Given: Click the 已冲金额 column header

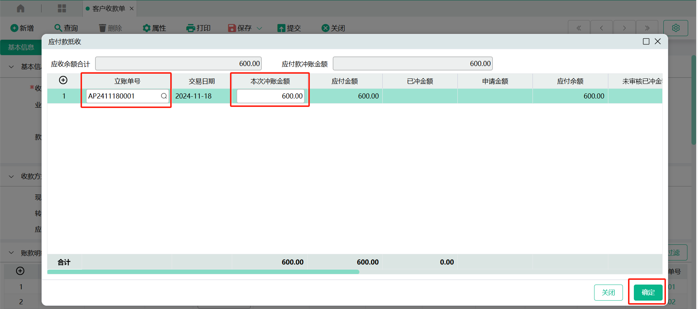Looking at the screenshot, I should (420, 81).
